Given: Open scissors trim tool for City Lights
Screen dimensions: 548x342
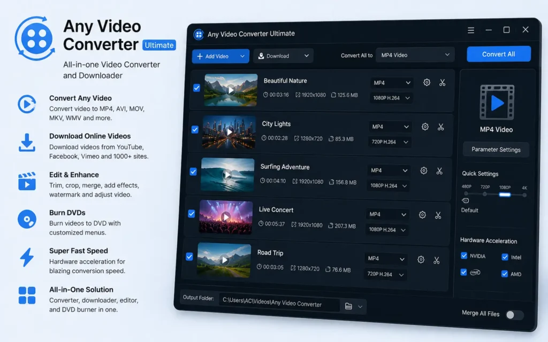Looking at the screenshot, I should pos(441,127).
